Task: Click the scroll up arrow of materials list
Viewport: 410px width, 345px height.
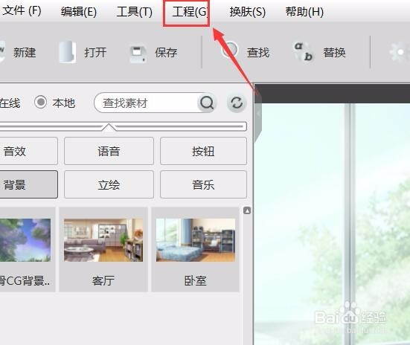Action: click(247, 210)
